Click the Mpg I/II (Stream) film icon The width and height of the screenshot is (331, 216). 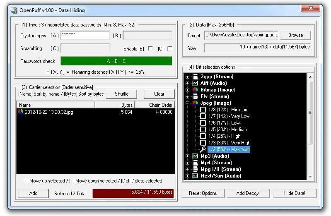point(195,169)
